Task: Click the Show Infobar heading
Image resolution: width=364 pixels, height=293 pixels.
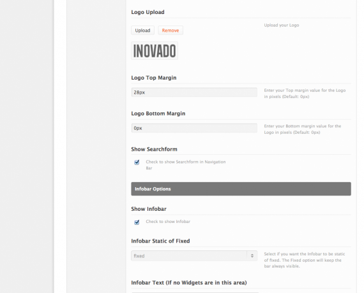Action: tap(149, 209)
